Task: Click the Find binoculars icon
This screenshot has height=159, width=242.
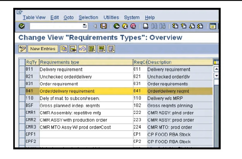Action: click(154, 26)
